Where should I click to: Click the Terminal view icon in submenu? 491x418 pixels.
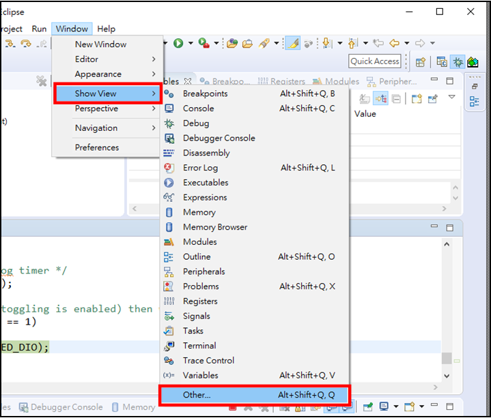(x=169, y=346)
